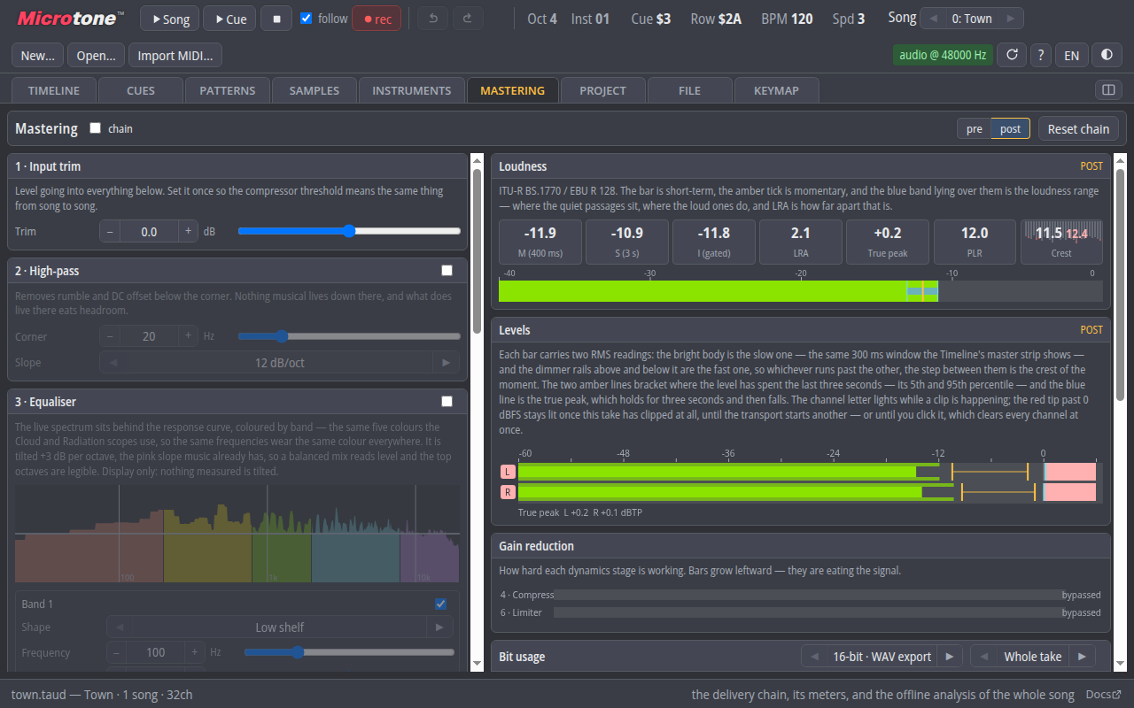Open the KEYMAP tab
Image resolution: width=1134 pixels, height=708 pixels.
coord(776,90)
